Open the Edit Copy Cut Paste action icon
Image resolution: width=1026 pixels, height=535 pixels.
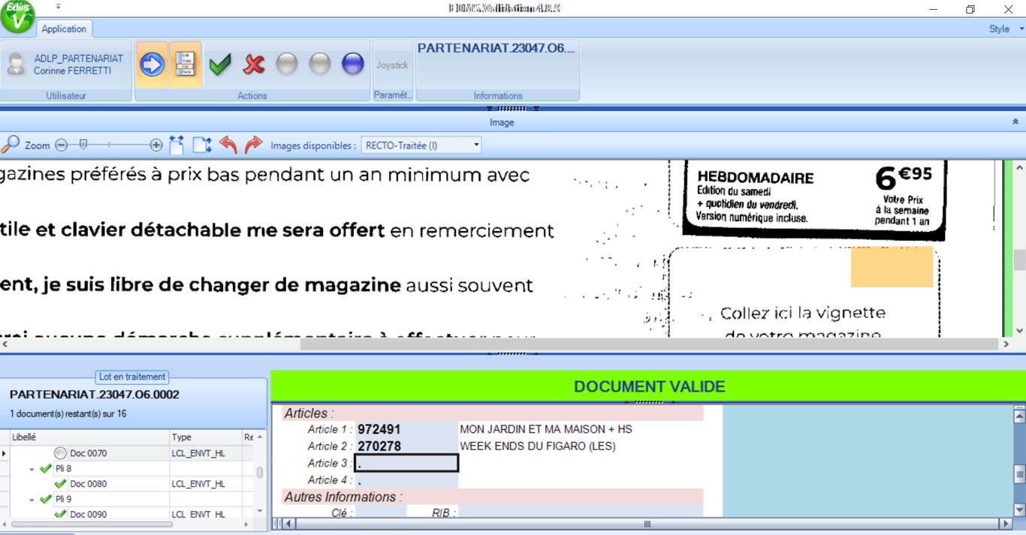[186, 64]
